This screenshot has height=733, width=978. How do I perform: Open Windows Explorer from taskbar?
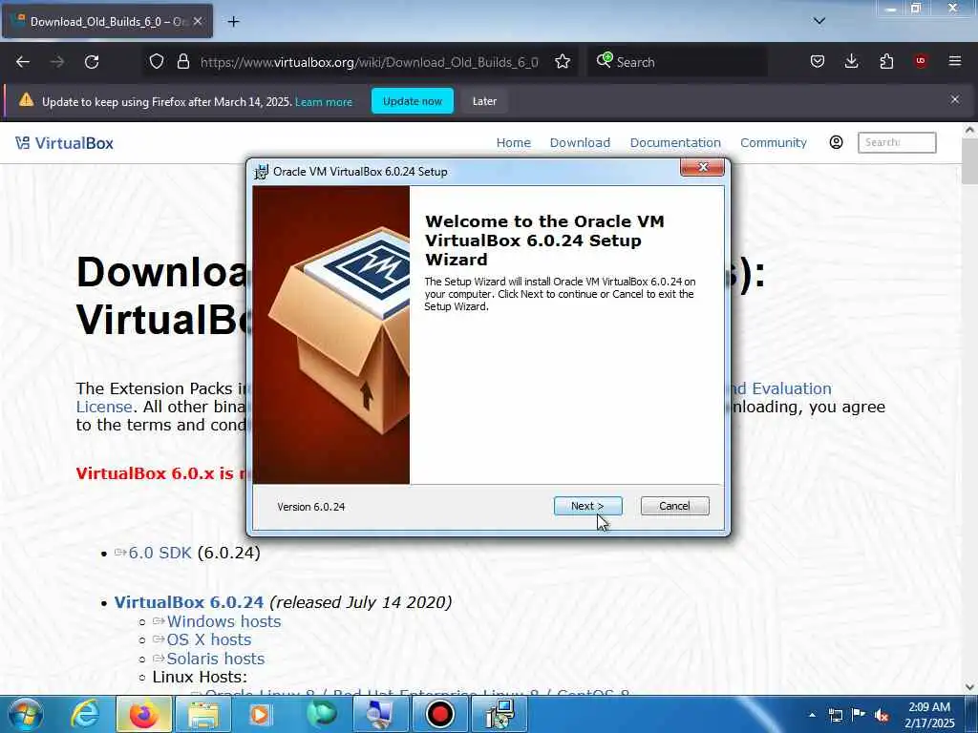pos(203,714)
